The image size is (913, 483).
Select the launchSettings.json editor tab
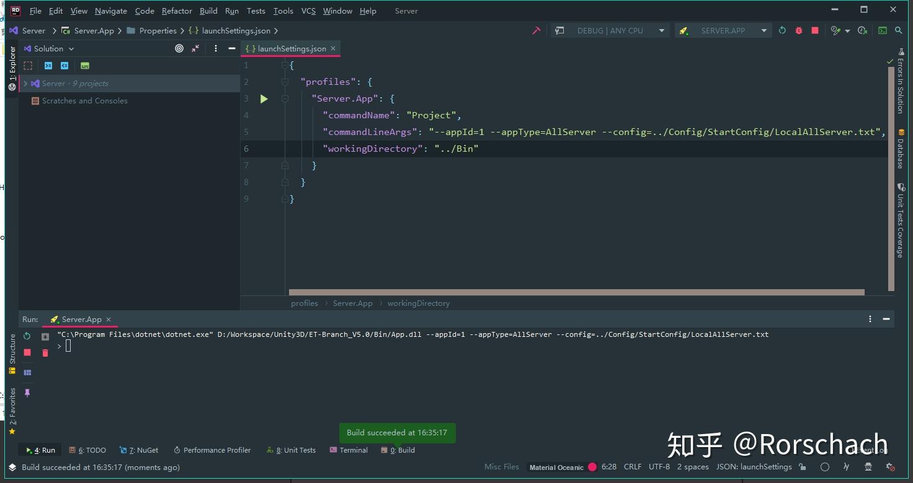290,48
